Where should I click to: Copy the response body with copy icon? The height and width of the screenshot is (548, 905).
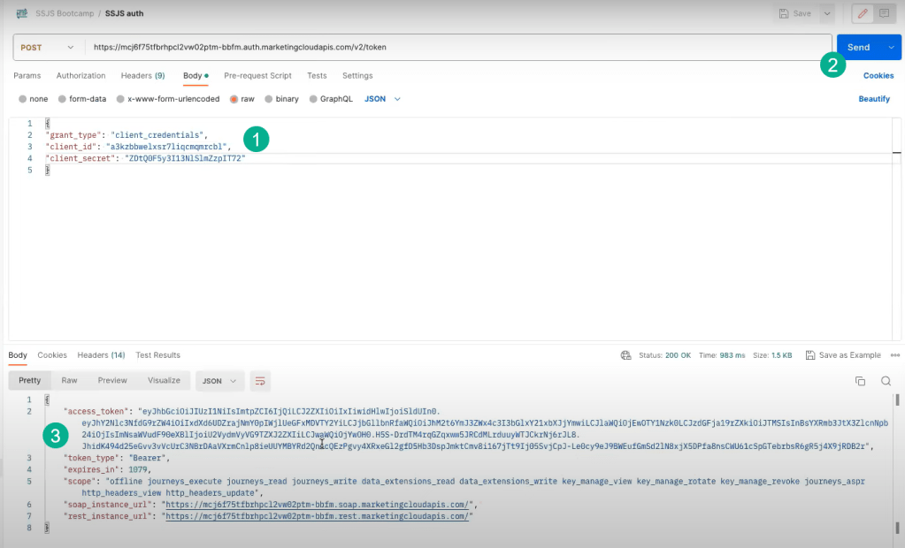(860, 381)
